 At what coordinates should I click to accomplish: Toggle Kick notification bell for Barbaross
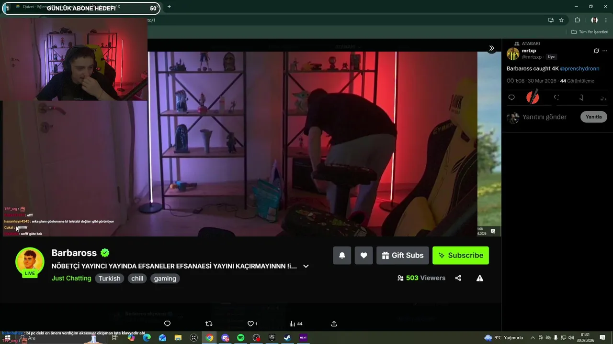[342, 255]
